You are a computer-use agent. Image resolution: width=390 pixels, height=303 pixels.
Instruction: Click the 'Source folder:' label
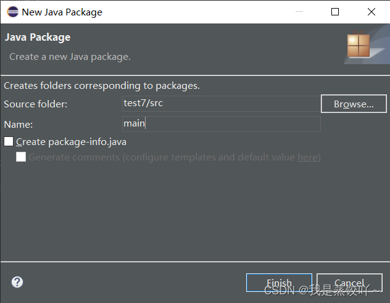point(36,104)
